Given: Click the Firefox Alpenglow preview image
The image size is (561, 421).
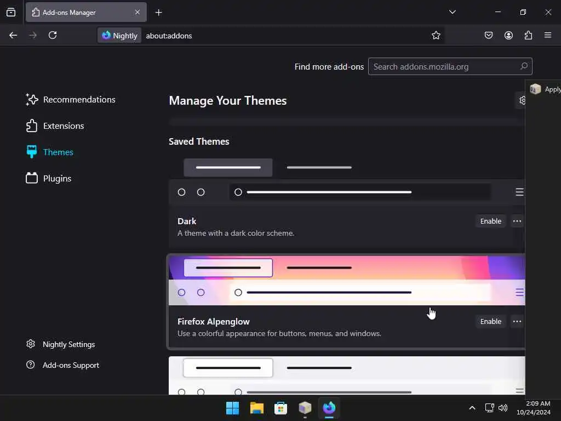Looking at the screenshot, I should pos(347,280).
